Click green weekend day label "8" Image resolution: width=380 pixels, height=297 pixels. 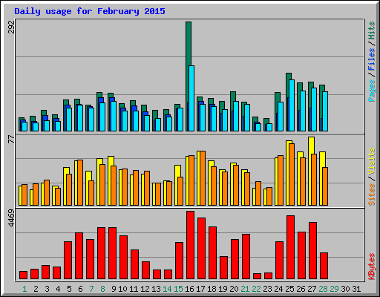(x=102, y=289)
